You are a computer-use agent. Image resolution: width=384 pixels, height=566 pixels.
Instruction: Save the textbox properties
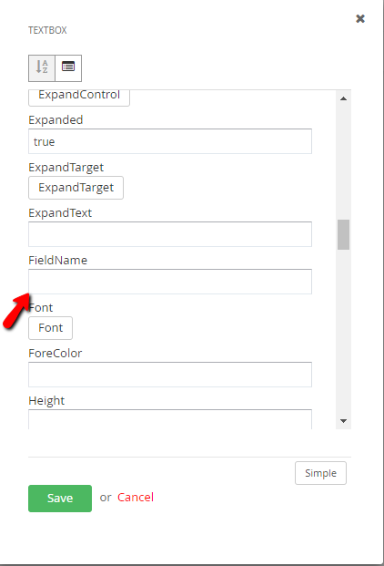tap(60, 499)
